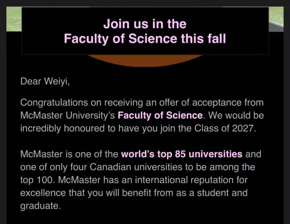Click "student and" at end of fourth line
The width and height of the screenshot is (290, 224).
222,193
